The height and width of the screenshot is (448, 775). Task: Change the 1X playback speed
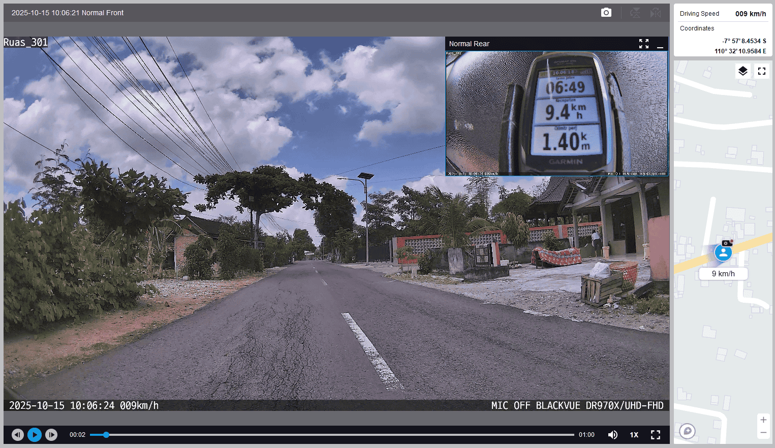[x=634, y=435]
